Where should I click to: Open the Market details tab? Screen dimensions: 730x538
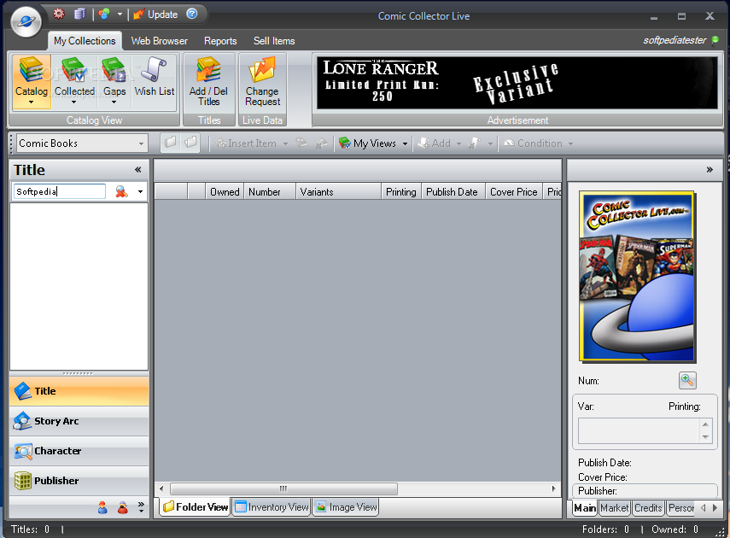click(614, 508)
